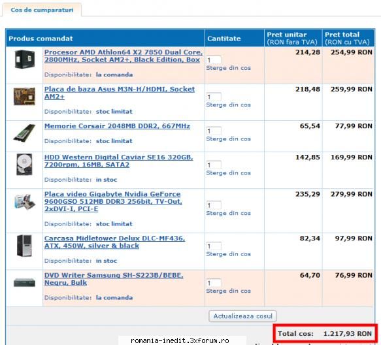Select the unit price 218,48
This screenshot has width=381, height=345.
point(308,89)
